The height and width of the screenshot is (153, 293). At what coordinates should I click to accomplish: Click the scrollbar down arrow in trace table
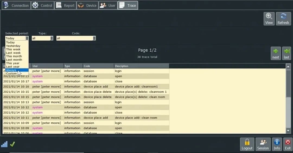point(288,131)
